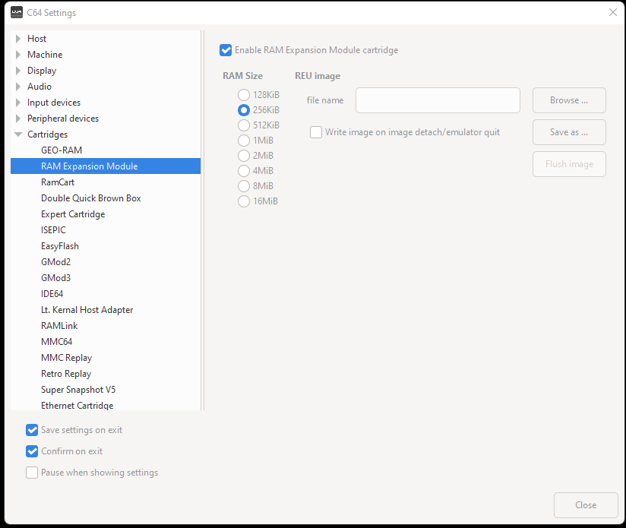Expand the Machine tree node
Screen dimensions: 626x528
[18, 55]
